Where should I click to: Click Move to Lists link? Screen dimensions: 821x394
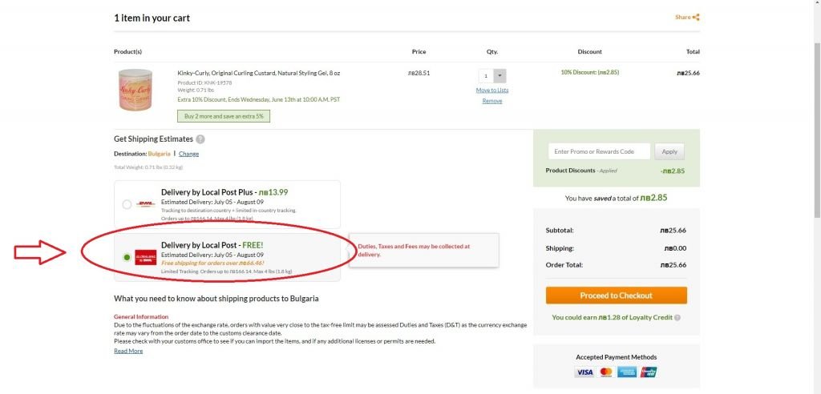tap(492, 90)
